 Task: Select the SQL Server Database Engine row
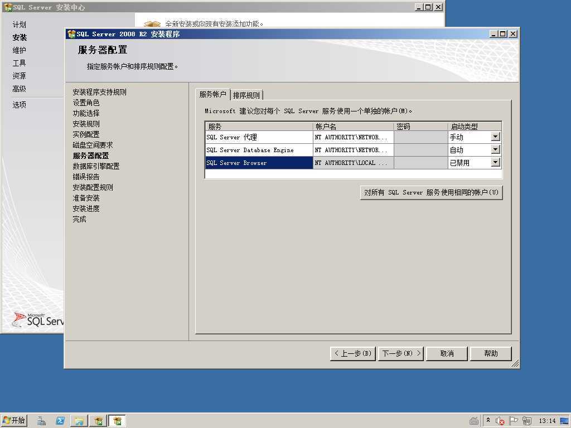(x=259, y=150)
